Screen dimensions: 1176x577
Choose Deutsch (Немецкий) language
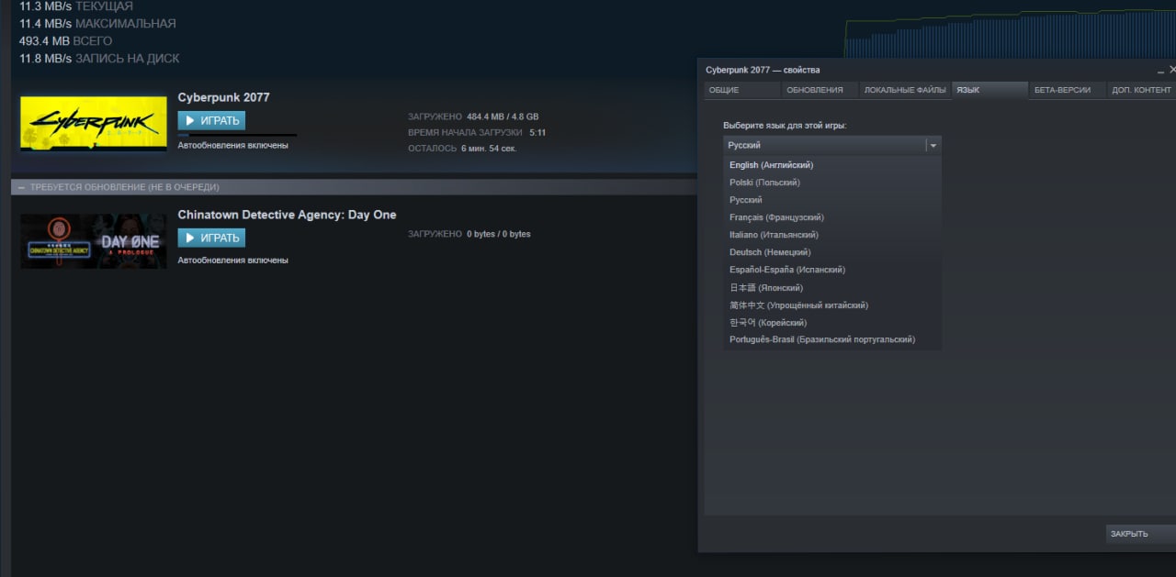coord(832,252)
